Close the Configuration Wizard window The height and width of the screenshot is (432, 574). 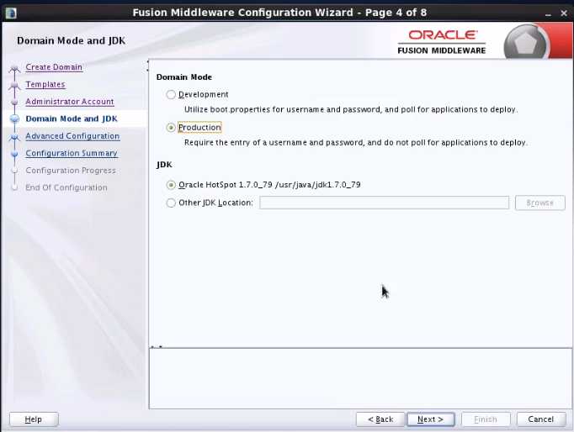[564, 13]
